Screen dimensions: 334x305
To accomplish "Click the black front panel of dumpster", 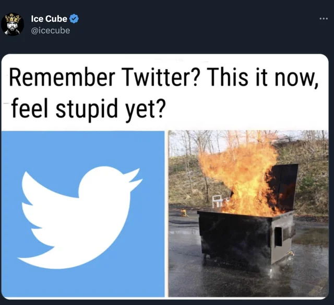I will pyautogui.click(x=235, y=239).
